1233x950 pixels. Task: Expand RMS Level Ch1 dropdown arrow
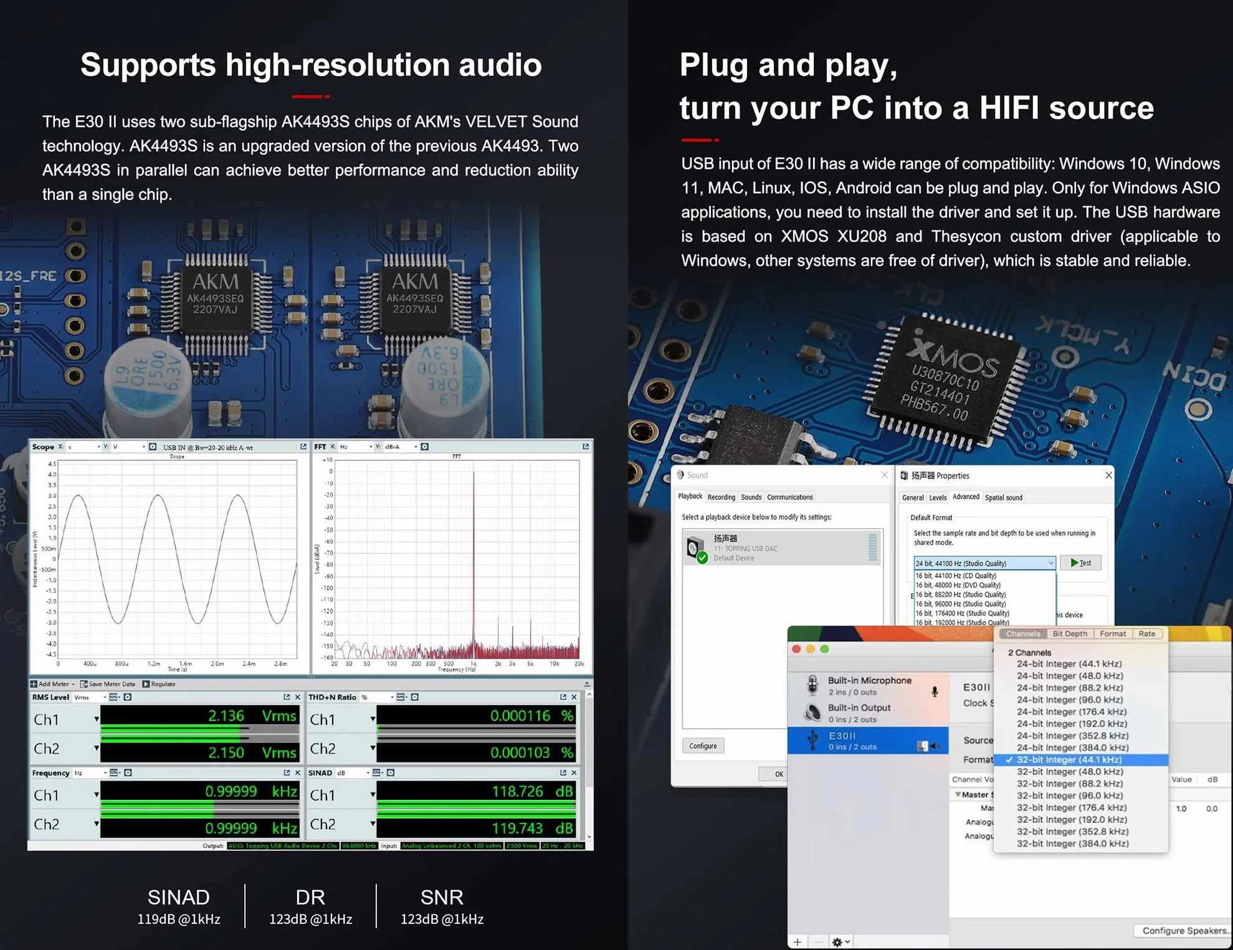pos(97,719)
